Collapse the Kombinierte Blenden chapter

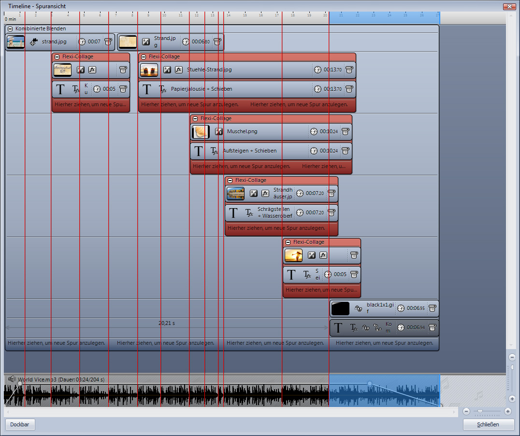[10, 29]
